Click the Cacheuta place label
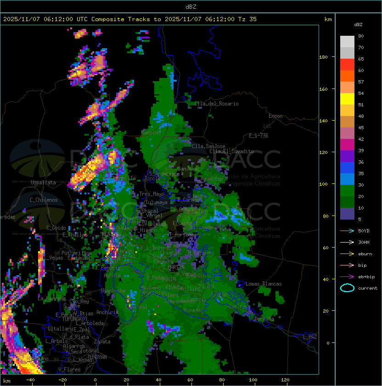The image size is (382, 386). [x=79, y=258]
